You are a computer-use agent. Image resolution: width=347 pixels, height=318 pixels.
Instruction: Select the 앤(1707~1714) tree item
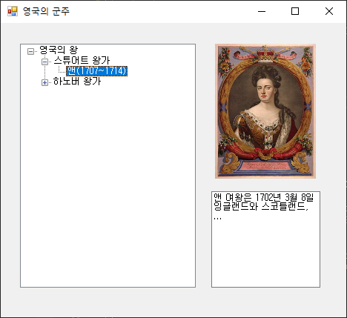point(97,71)
